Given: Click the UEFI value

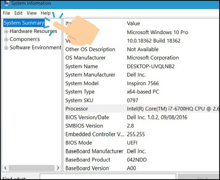Looking at the screenshot, I should (132, 143).
